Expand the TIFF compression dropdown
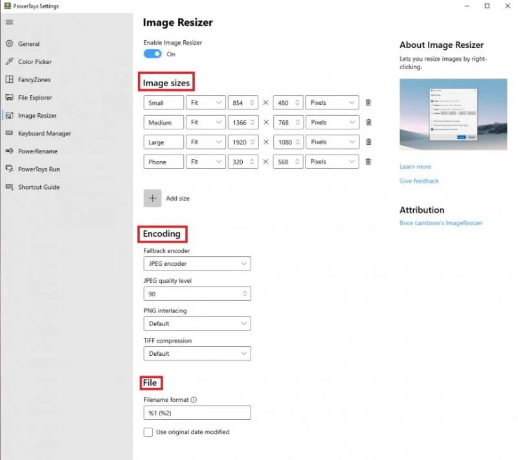The width and height of the screenshot is (518, 460). click(x=197, y=353)
